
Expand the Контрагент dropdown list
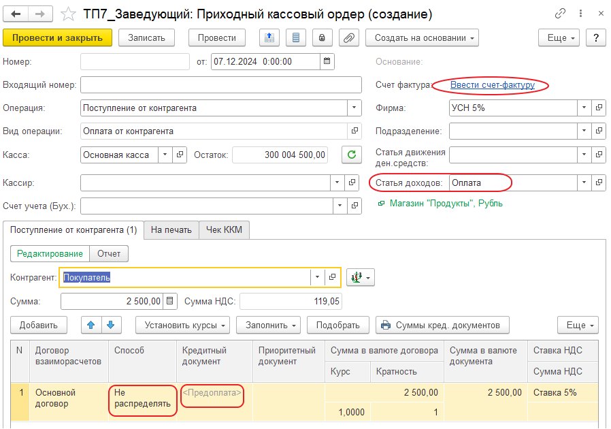click(x=318, y=277)
